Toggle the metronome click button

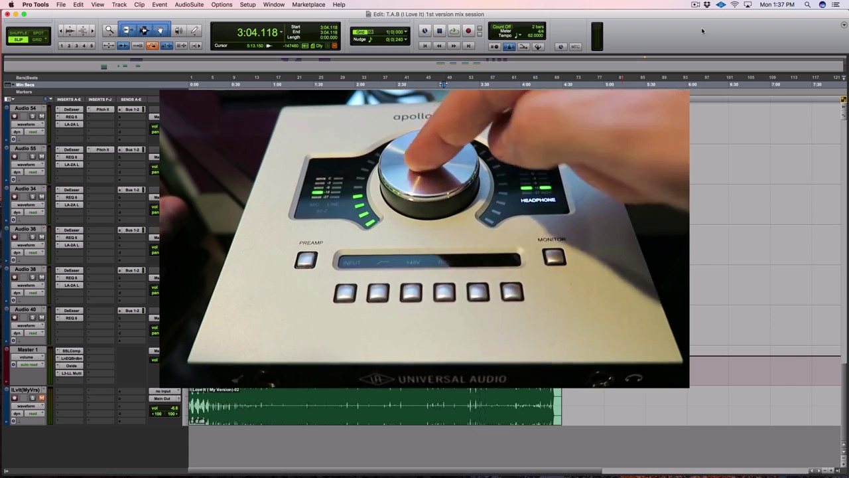509,46
